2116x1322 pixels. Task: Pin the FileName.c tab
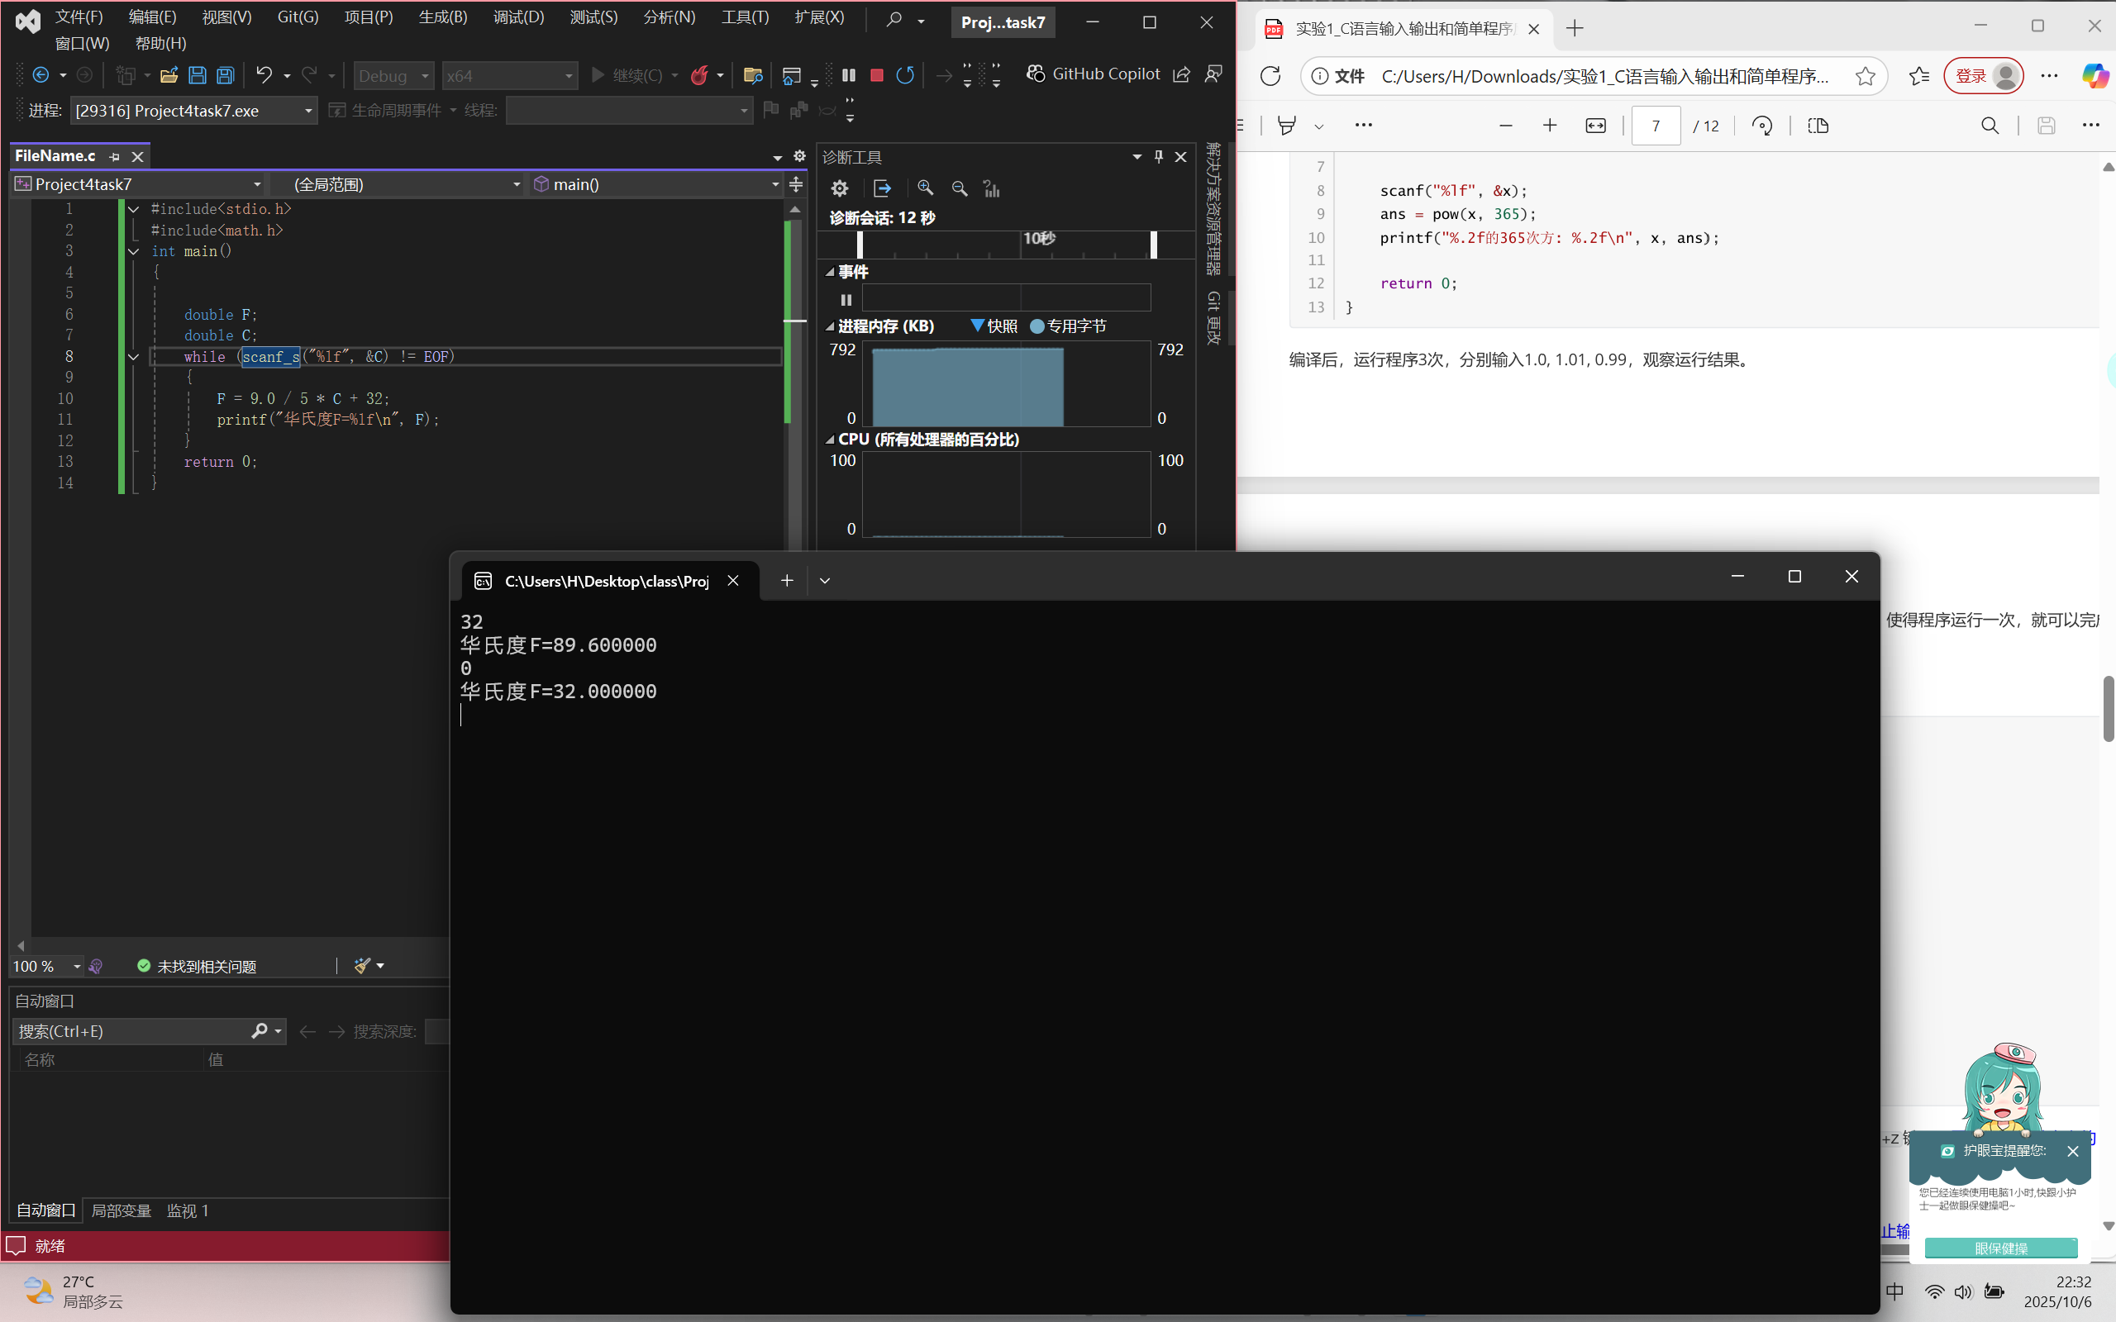(x=115, y=156)
